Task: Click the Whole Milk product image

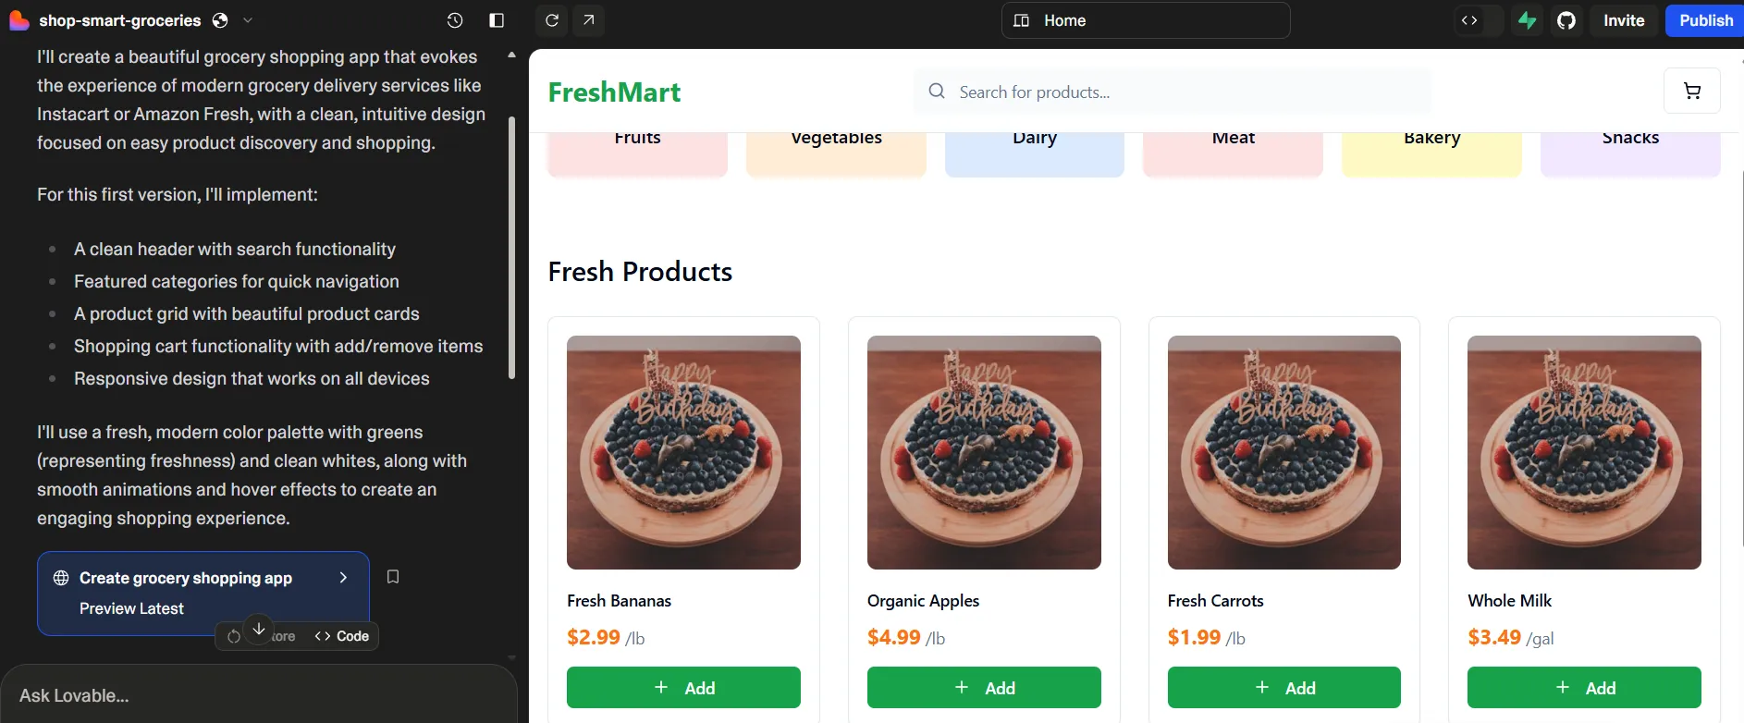Action: [x=1584, y=452]
